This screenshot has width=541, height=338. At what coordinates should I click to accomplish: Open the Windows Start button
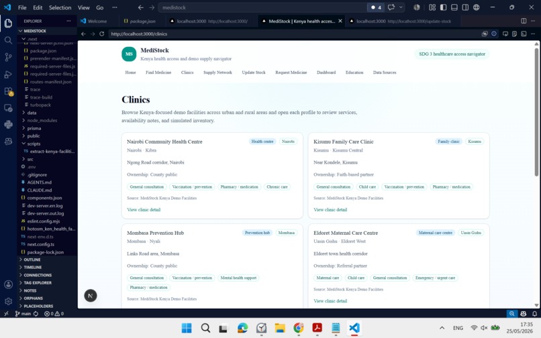[x=187, y=328]
